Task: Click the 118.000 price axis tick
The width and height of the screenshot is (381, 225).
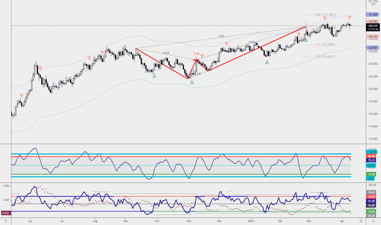Action: (373, 101)
